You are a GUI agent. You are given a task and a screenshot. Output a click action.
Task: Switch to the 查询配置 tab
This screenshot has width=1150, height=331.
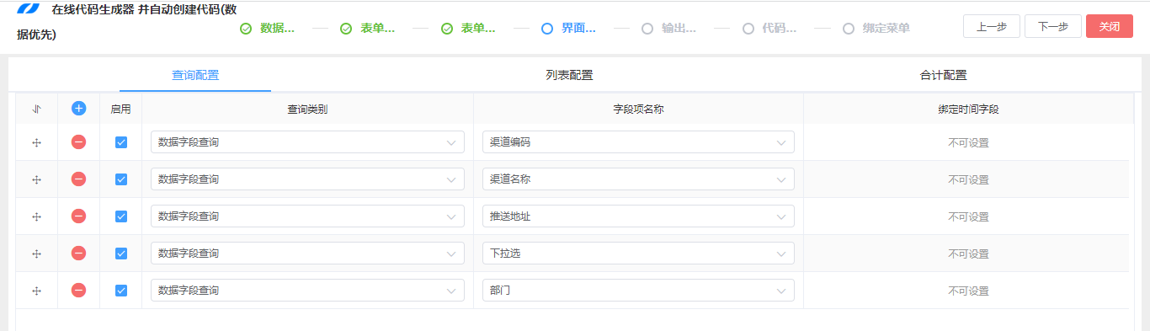pyautogui.click(x=195, y=75)
